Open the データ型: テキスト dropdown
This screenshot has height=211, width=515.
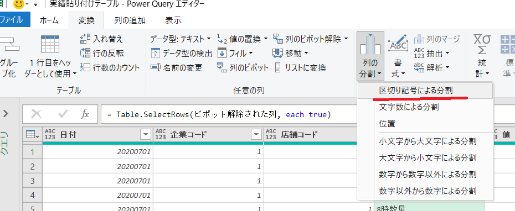(x=181, y=39)
